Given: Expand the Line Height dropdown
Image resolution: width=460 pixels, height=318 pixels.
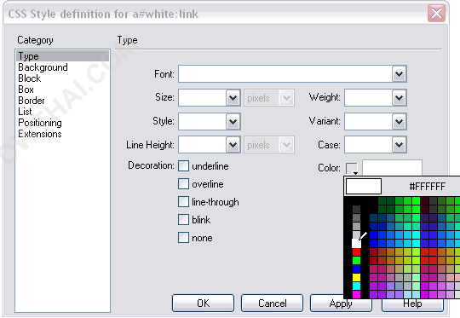Looking at the screenshot, I should tap(233, 145).
